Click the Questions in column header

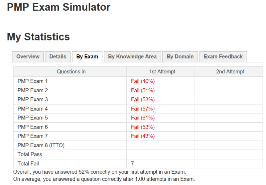point(71,72)
